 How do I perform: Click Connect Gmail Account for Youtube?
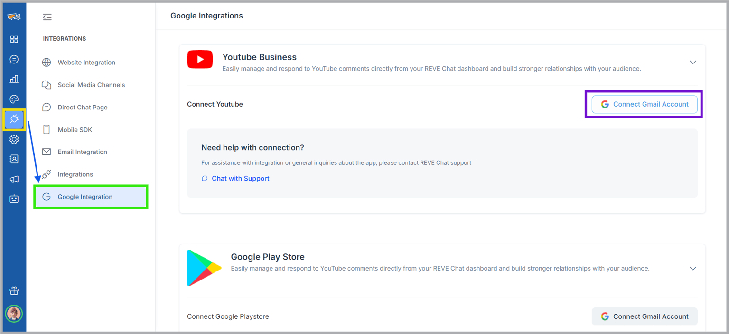point(645,104)
